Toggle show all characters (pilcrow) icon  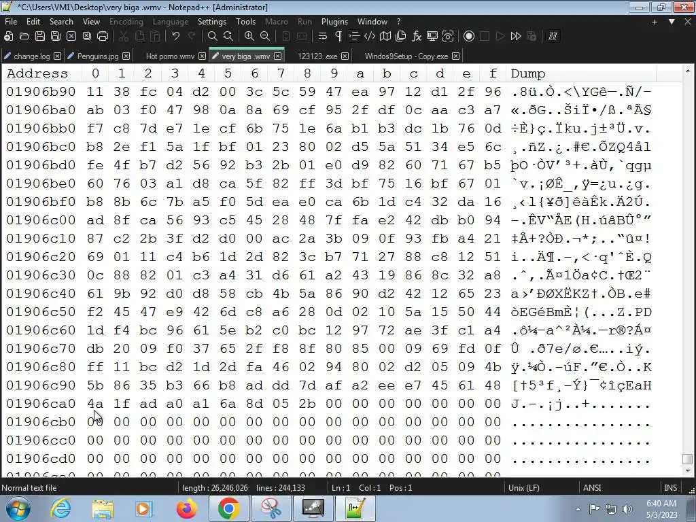[338, 37]
